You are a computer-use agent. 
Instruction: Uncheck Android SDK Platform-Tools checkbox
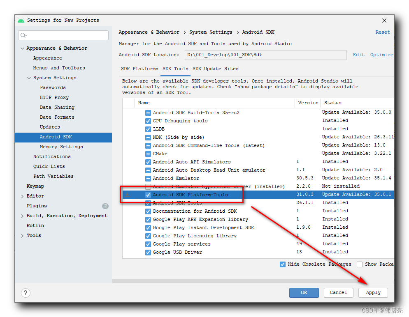click(148, 195)
